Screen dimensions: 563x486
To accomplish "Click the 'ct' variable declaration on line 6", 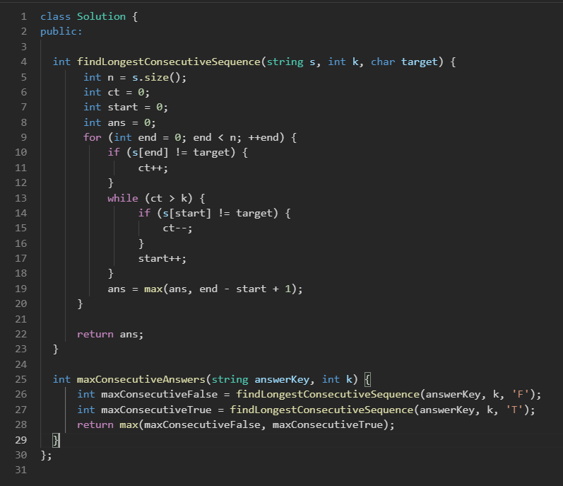I will [114, 93].
